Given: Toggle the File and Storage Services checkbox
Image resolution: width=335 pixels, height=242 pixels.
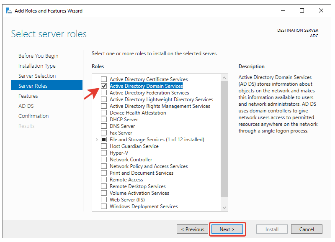Looking at the screenshot, I should coord(104,140).
